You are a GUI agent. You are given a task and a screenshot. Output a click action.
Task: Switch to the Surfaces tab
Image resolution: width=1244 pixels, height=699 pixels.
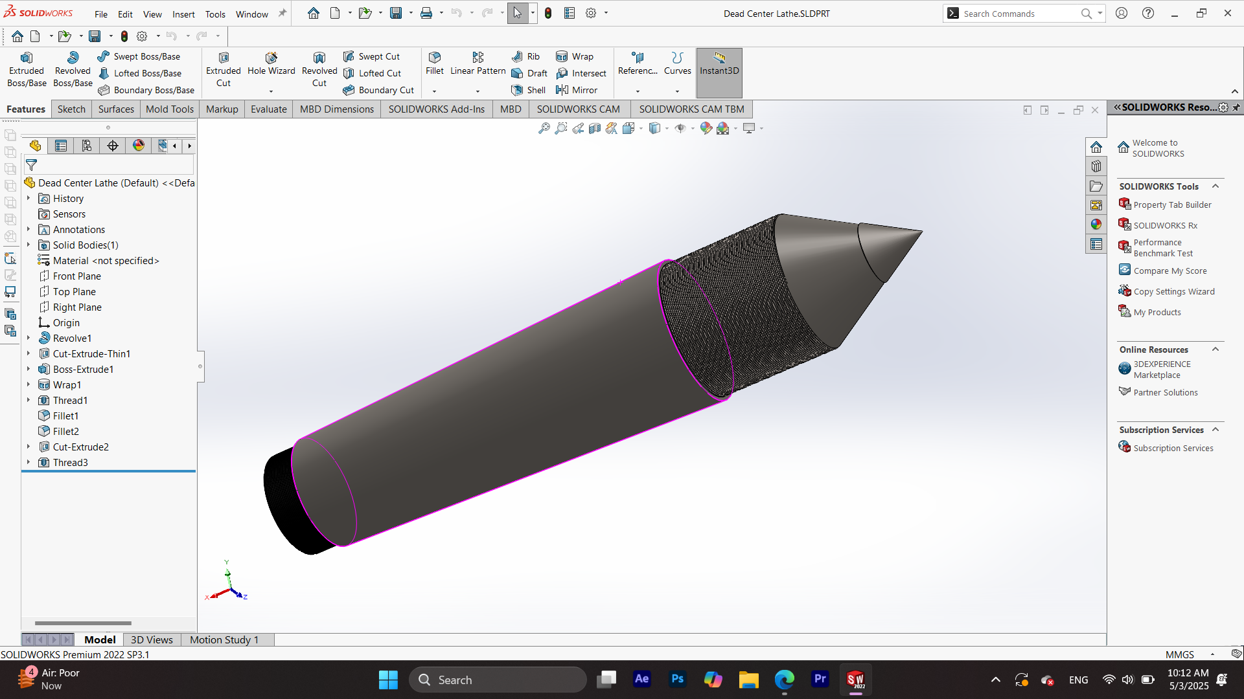(116, 109)
